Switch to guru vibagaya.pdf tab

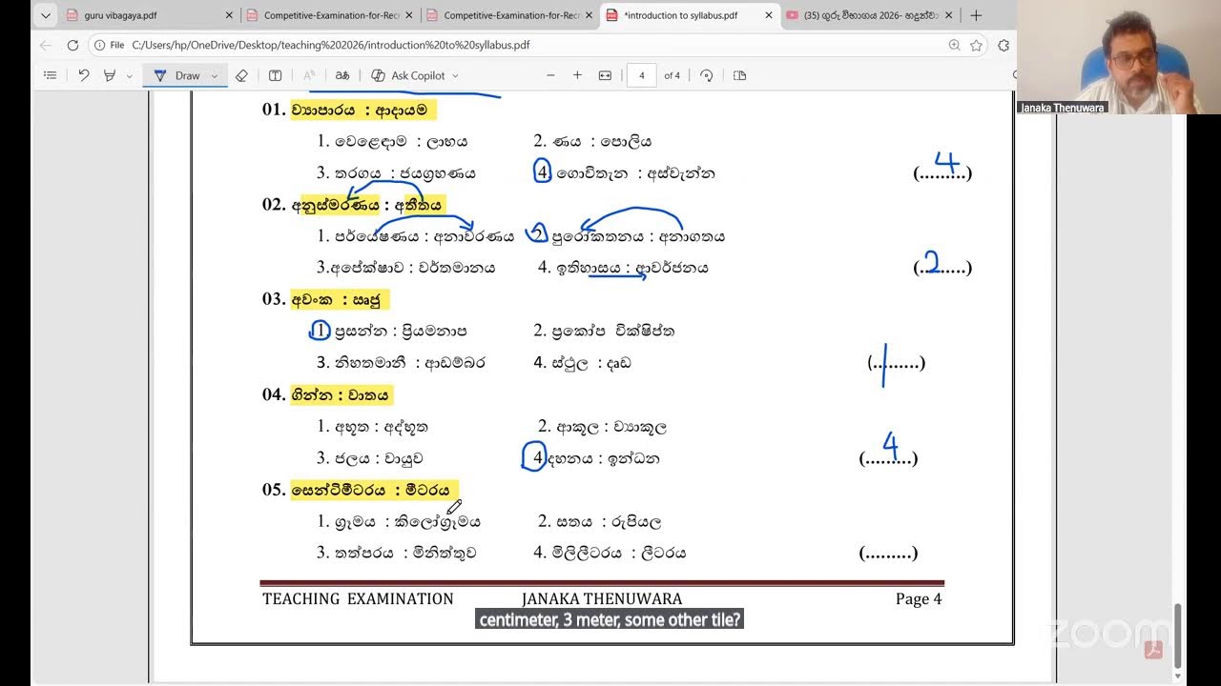tap(148, 15)
